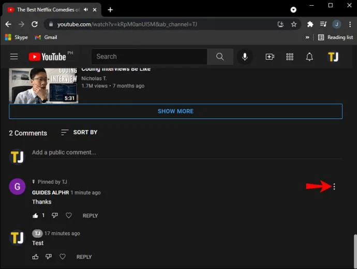Mute tab via speaker icon
This screenshot has height=269, width=357.
click(x=86, y=9)
